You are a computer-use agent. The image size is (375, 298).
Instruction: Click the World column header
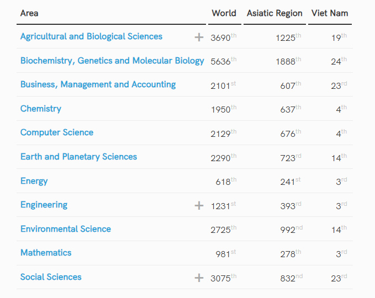[224, 13]
